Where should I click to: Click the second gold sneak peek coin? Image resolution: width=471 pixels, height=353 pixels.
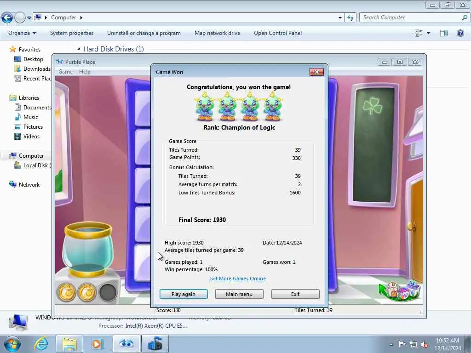point(87,292)
